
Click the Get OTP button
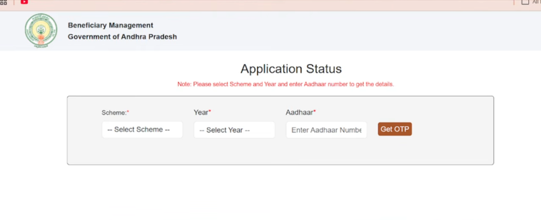[x=395, y=129]
